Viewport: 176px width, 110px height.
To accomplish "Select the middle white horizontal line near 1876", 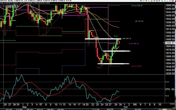I will (x=117, y=51).
